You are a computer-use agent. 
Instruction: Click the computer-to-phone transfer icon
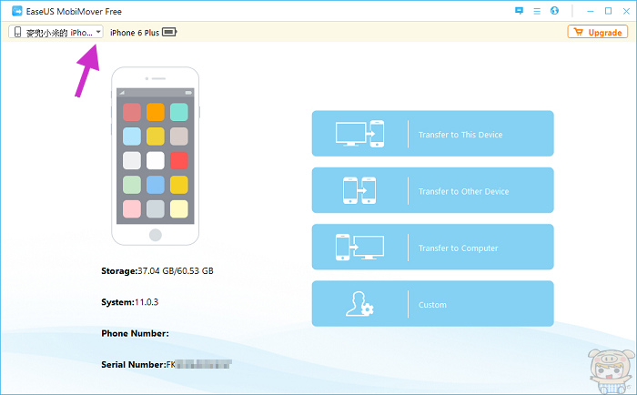[x=359, y=134]
